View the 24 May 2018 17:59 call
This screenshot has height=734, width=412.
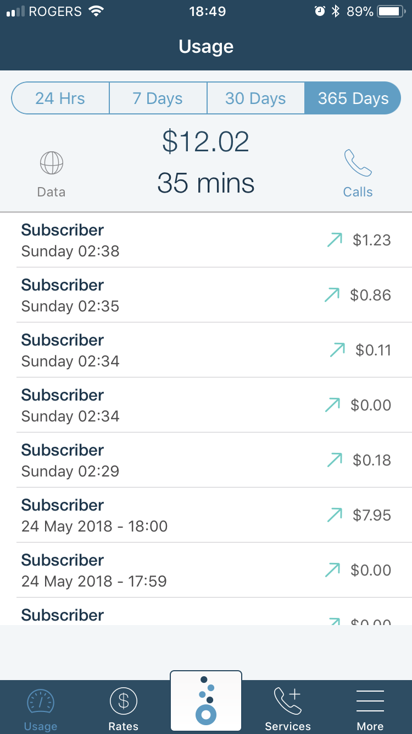(165, 571)
